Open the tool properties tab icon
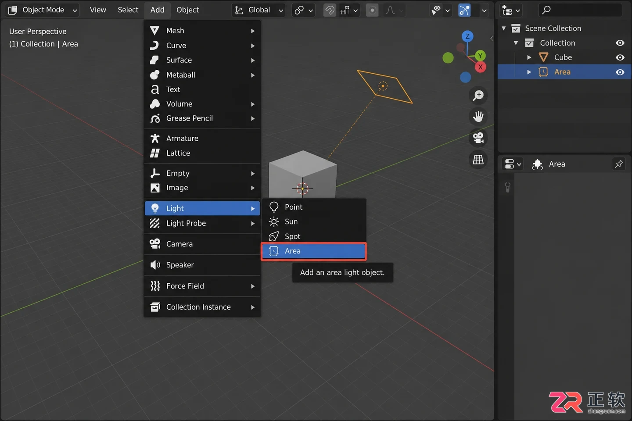 [507, 188]
